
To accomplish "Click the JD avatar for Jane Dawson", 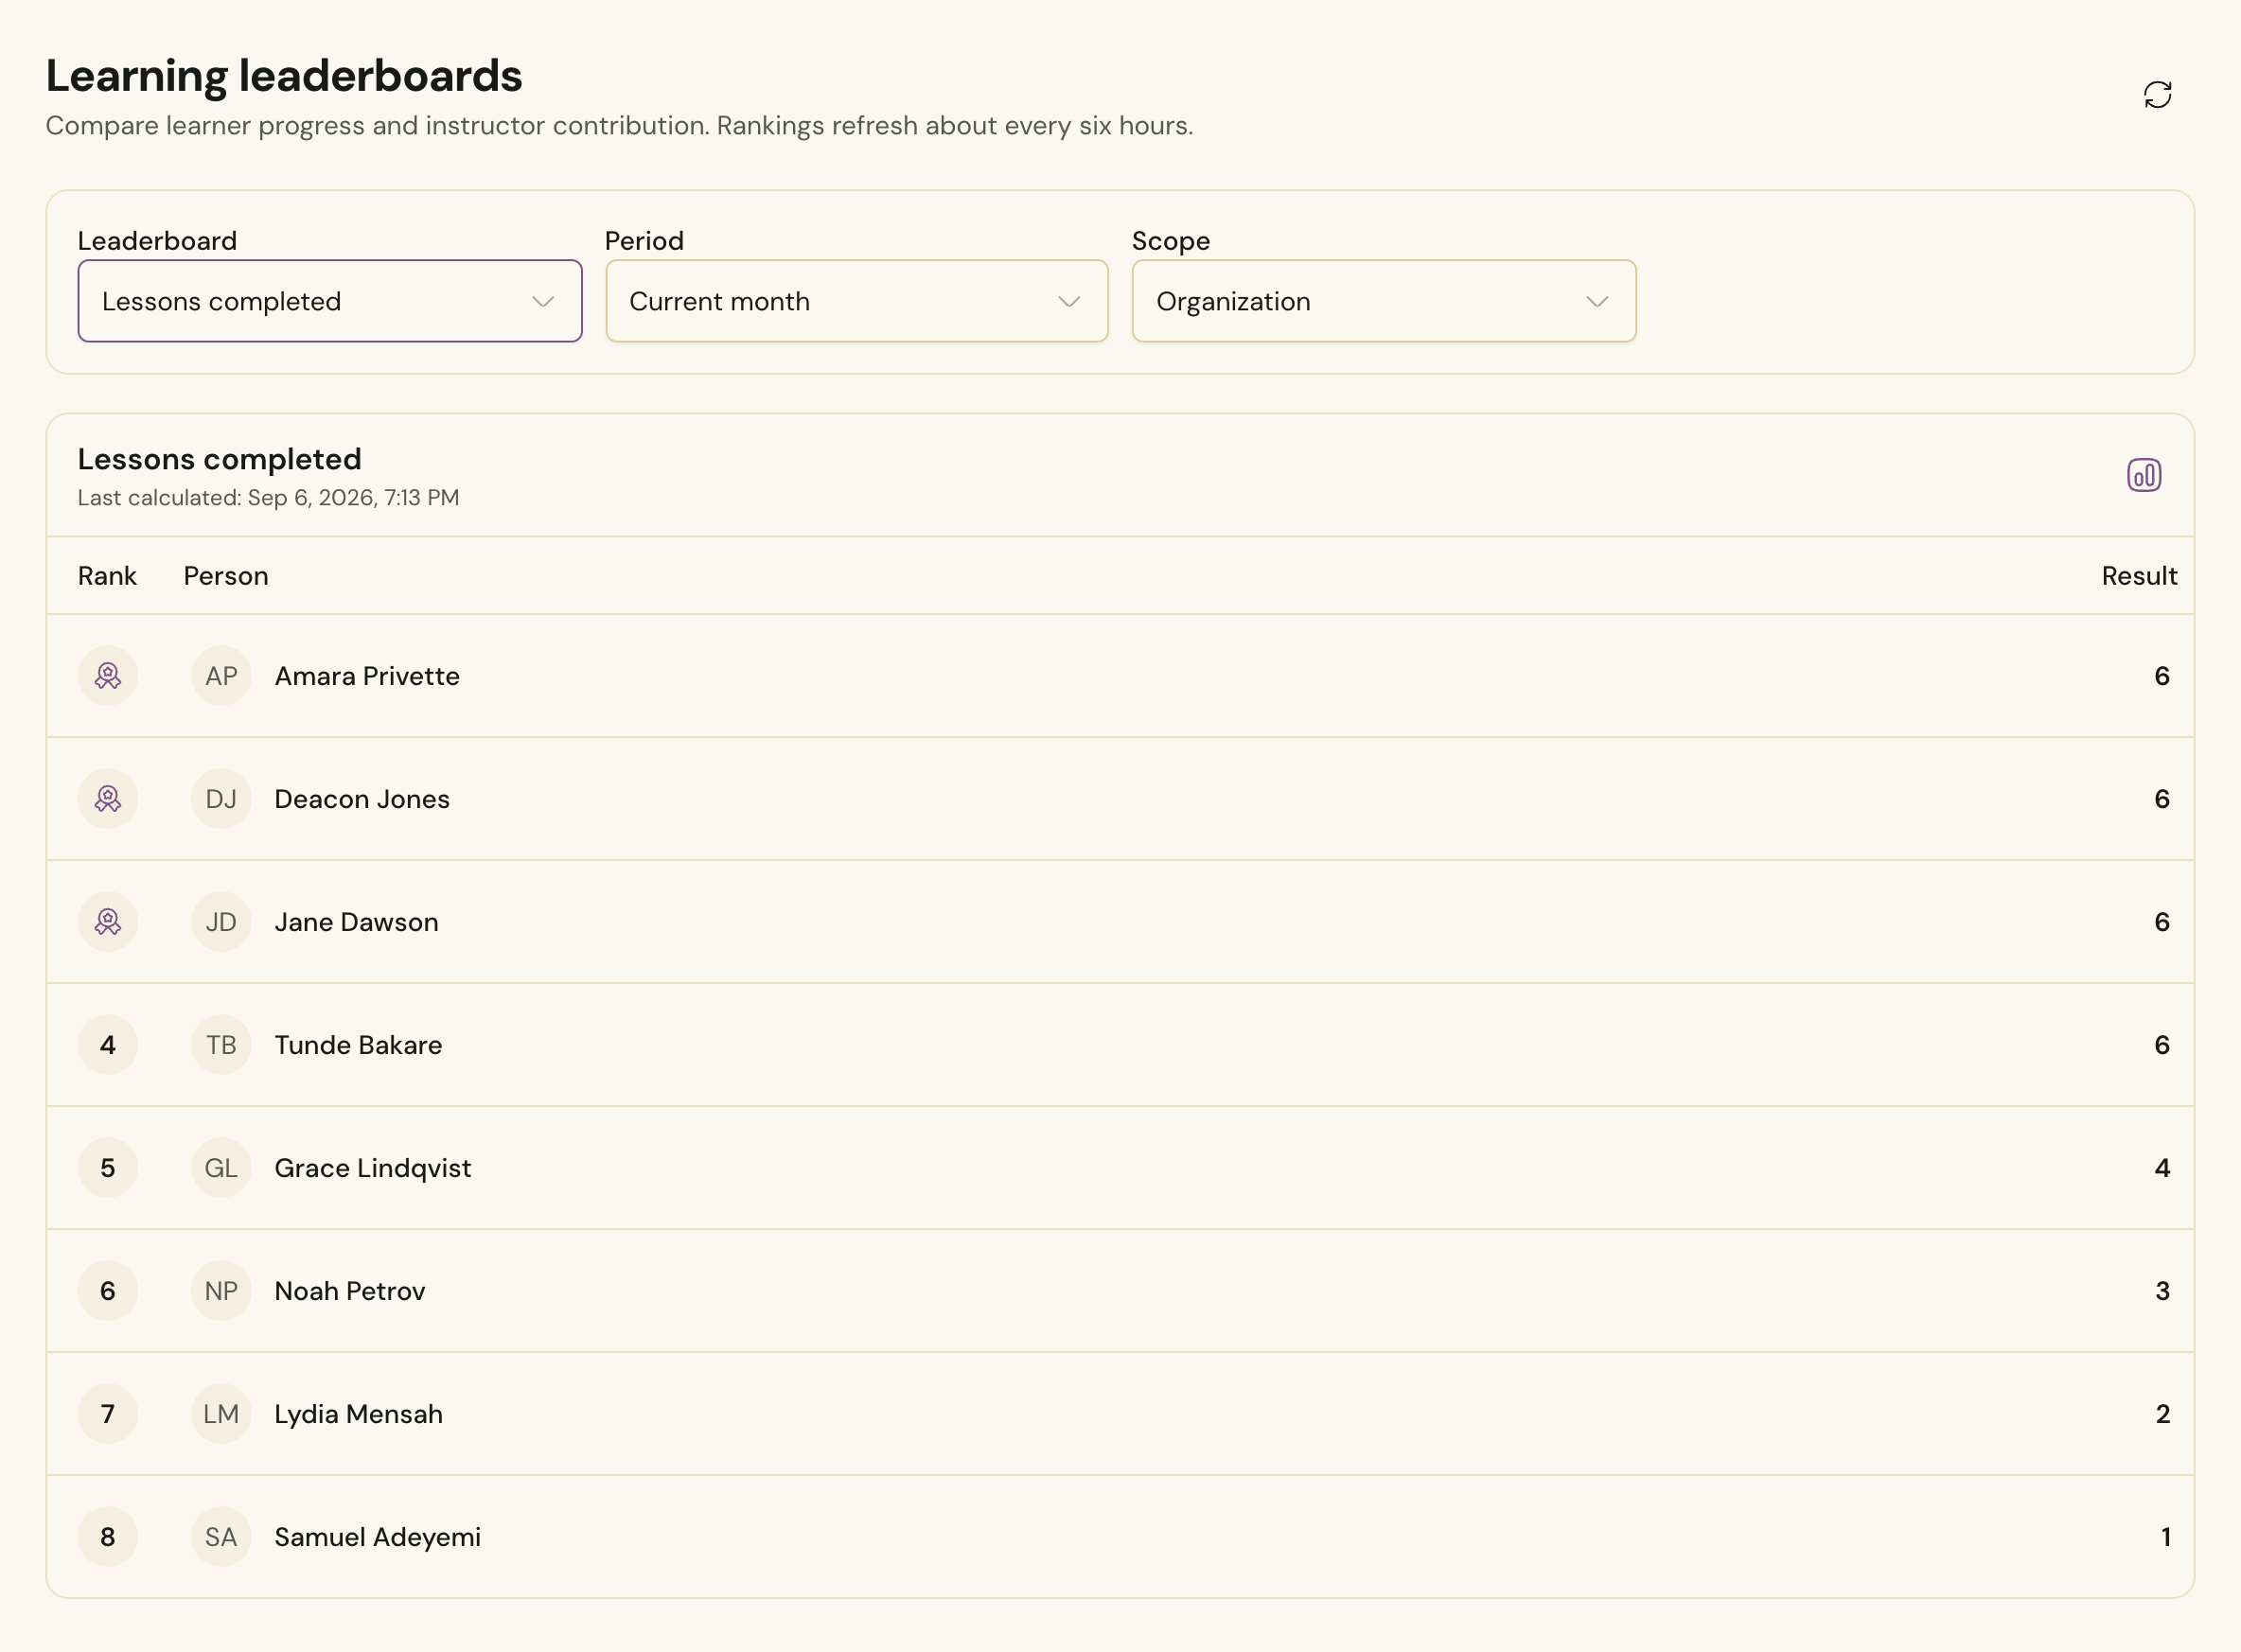I will pos(221,922).
